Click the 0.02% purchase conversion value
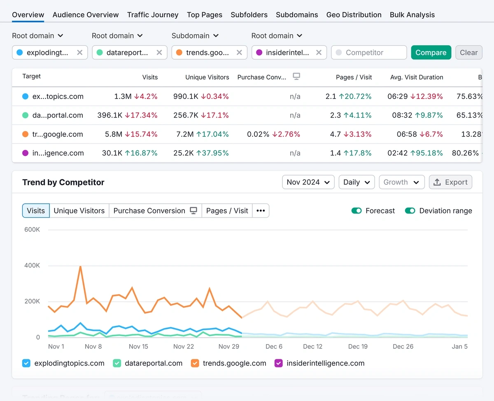Screen dimensions: 494x401 tap(258, 134)
